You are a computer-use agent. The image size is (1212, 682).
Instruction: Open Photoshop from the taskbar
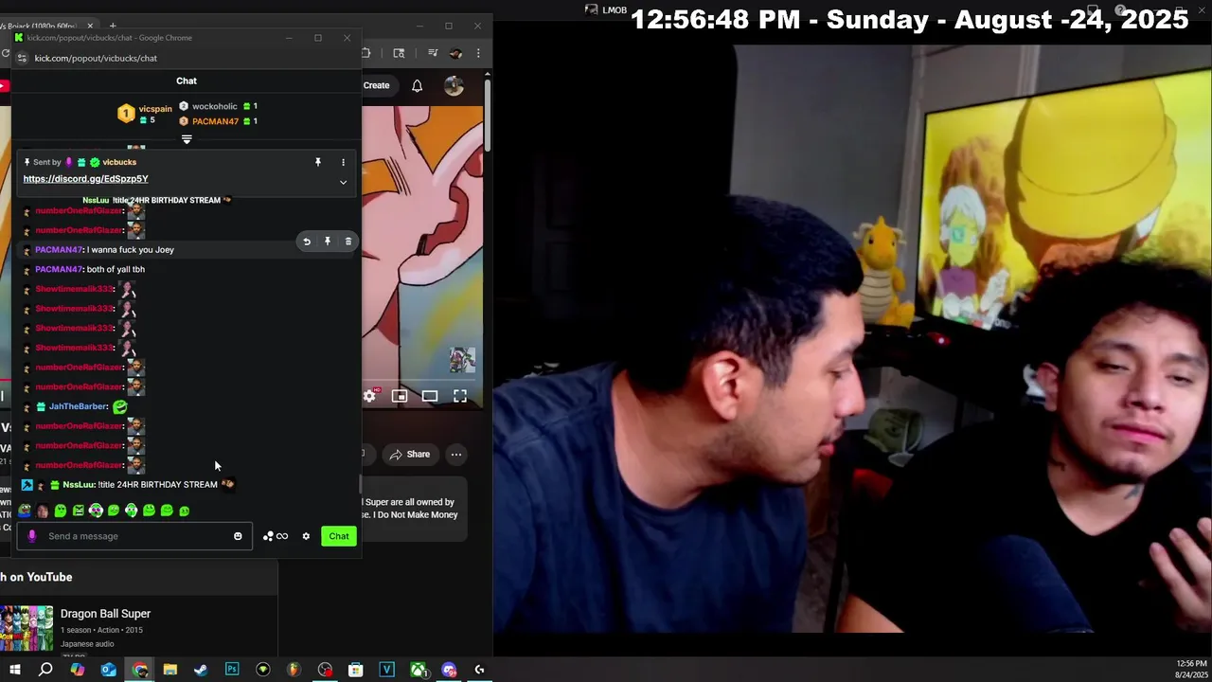coord(232,670)
